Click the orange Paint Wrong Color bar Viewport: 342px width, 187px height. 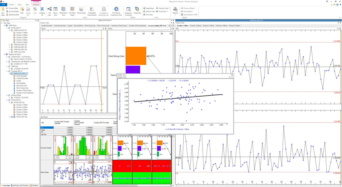tap(136, 56)
